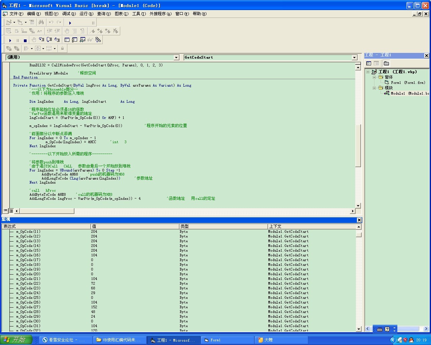Close the 监视 watch window
The image size is (431, 345).
(359, 220)
